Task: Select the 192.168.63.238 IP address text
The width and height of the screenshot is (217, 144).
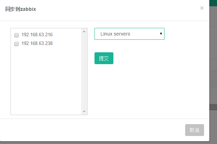Action: 37,43
